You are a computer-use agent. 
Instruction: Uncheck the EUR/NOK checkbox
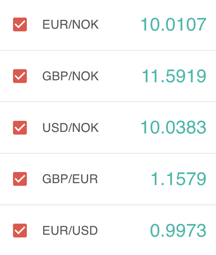tap(20, 24)
